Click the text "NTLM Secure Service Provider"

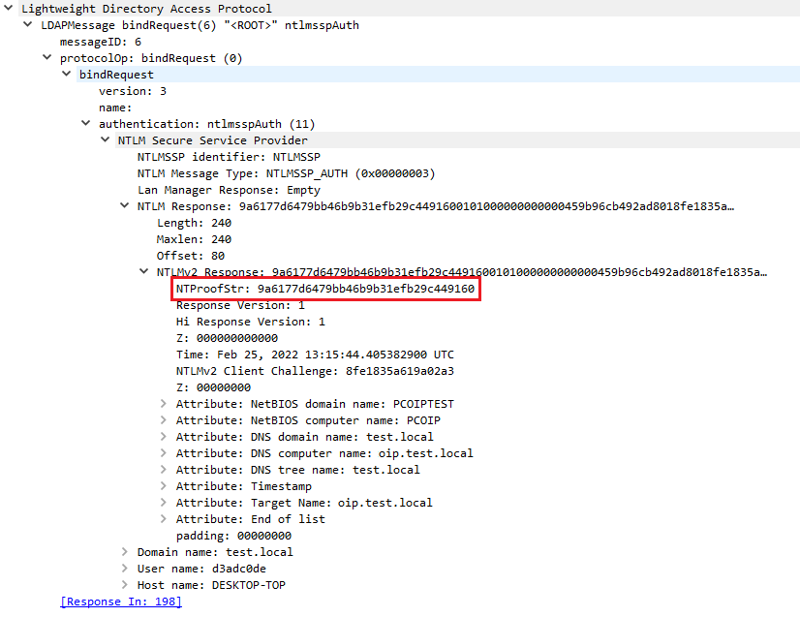tap(213, 140)
